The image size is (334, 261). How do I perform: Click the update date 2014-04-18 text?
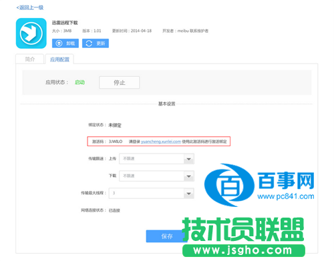coord(141,31)
